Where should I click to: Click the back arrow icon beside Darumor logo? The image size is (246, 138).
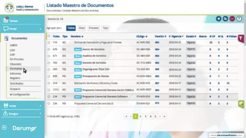point(4,127)
